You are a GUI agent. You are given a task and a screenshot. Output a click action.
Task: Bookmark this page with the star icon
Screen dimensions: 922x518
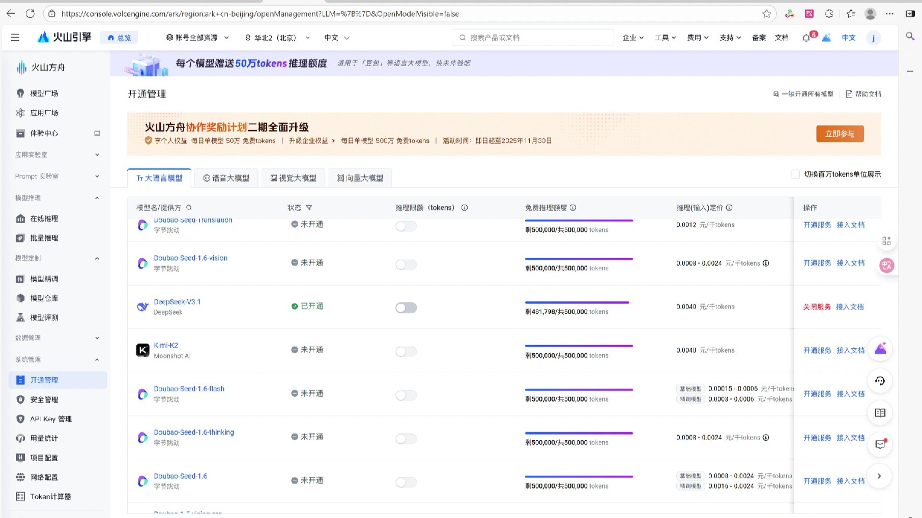coord(766,14)
